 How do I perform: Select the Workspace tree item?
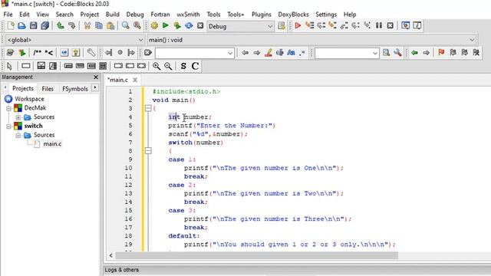[29, 99]
